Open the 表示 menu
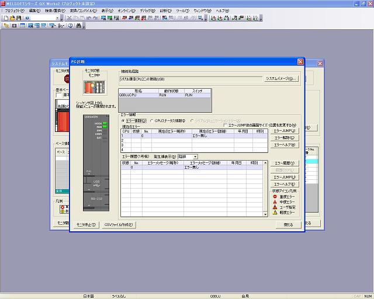 [x=108, y=11]
